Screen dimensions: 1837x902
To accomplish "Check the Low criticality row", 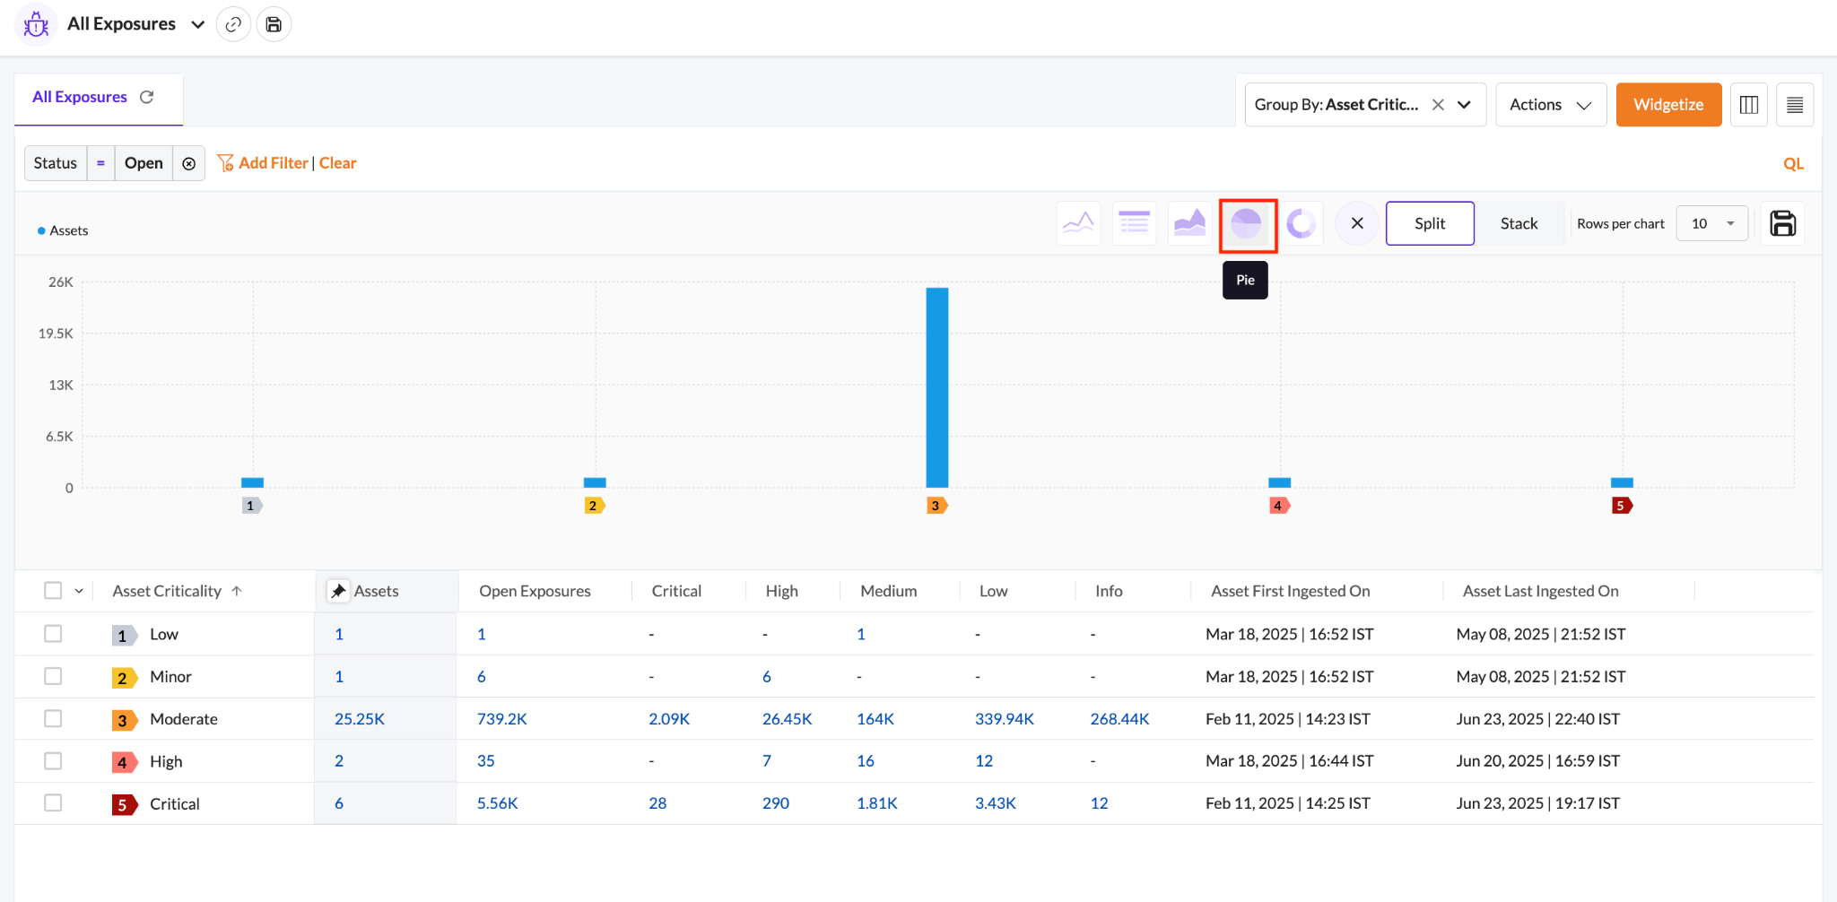I will tap(53, 634).
